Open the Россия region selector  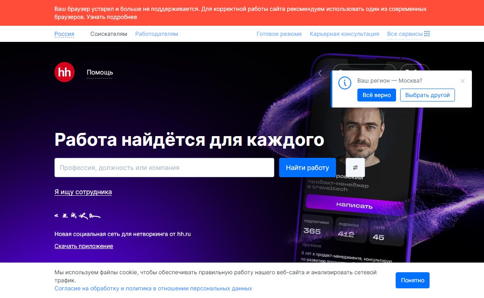64,34
